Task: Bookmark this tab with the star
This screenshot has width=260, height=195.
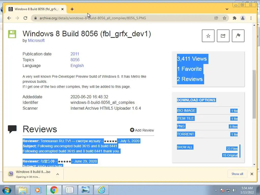Action: point(224,18)
